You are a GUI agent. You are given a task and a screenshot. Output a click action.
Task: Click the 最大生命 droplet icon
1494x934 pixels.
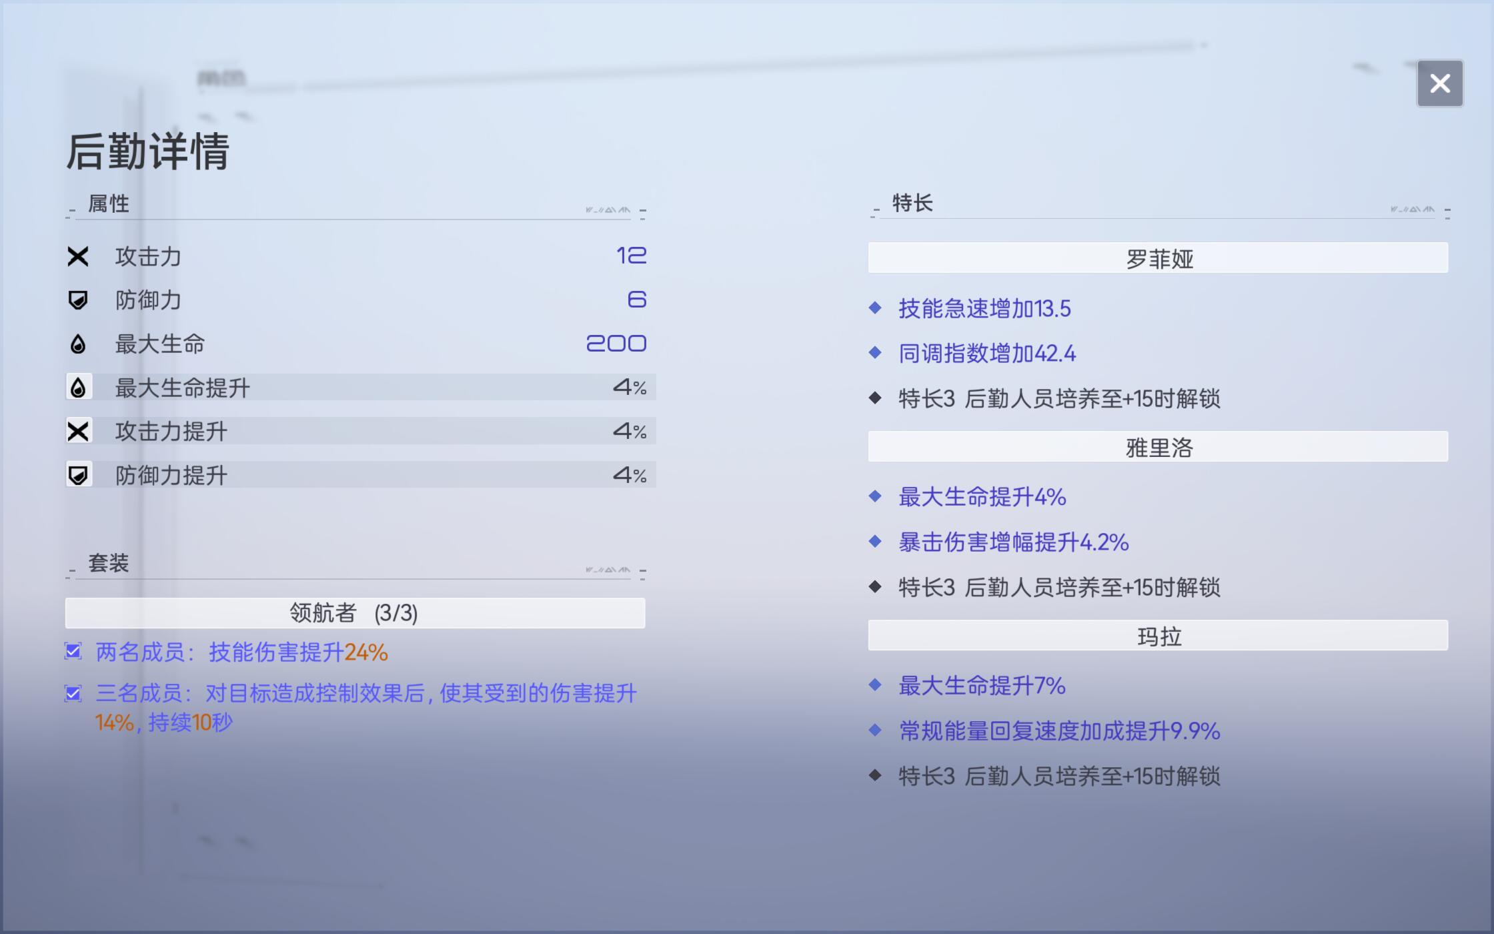(x=78, y=344)
